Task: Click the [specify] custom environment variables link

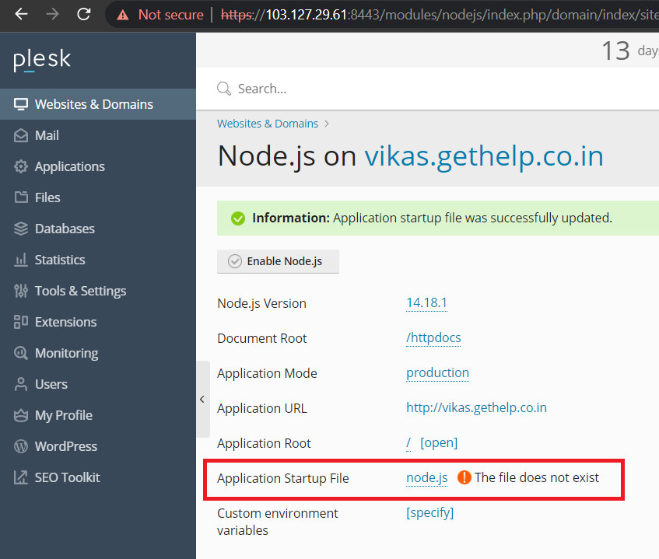Action: pyautogui.click(x=430, y=513)
